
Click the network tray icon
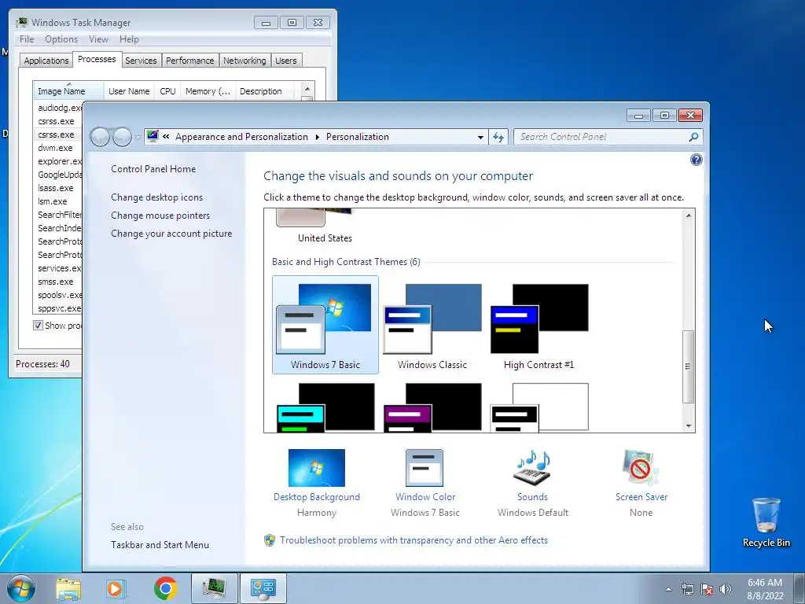(x=687, y=589)
